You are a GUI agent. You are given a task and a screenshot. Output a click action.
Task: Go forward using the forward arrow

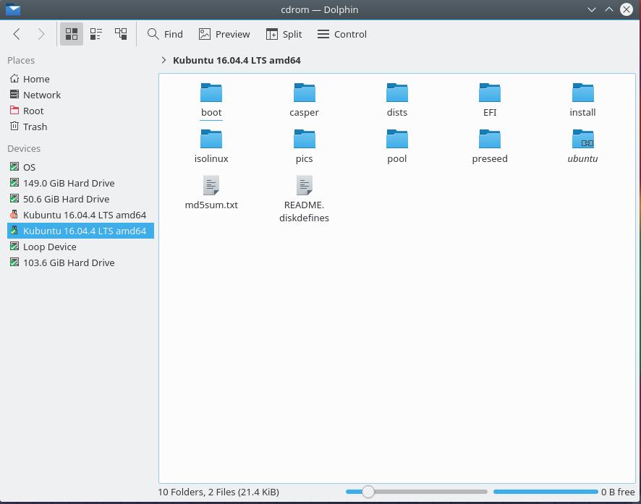point(41,34)
